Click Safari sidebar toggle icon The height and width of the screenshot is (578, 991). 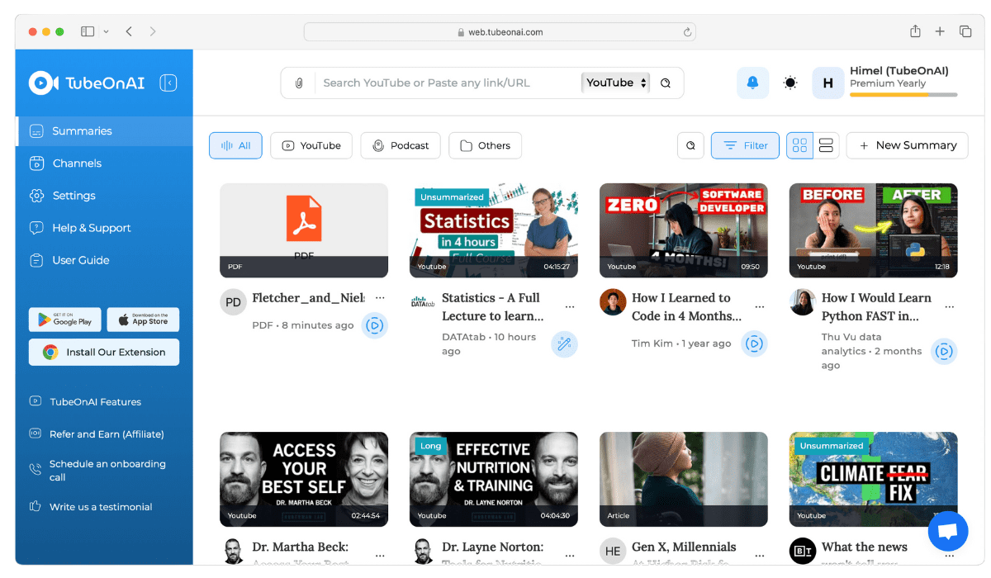point(88,31)
